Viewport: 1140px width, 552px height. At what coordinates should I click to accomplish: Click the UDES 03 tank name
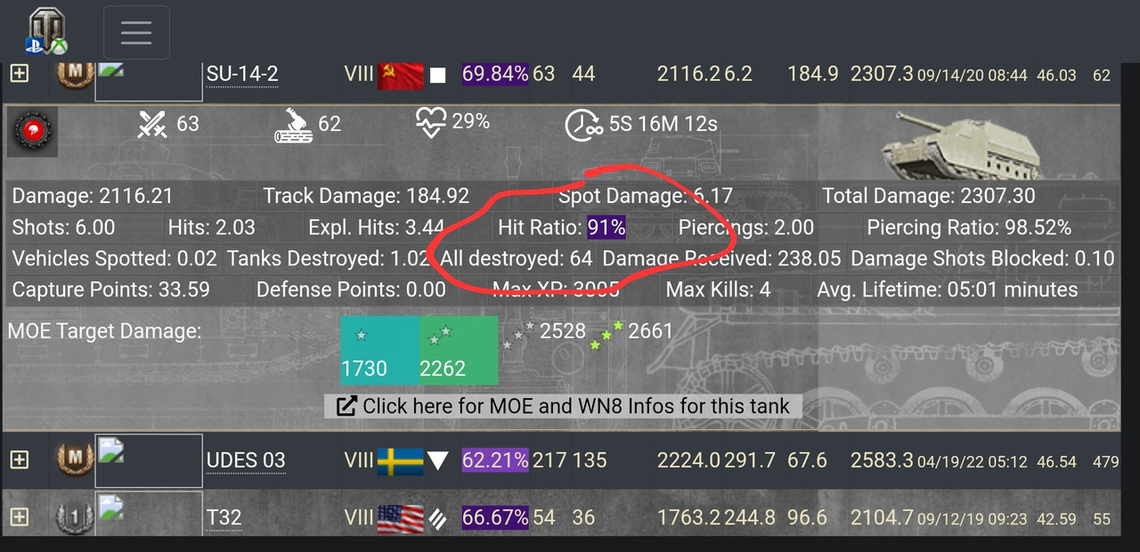246,460
